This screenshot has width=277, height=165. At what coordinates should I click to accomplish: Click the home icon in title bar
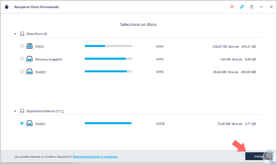pyautogui.click(x=7, y=7)
